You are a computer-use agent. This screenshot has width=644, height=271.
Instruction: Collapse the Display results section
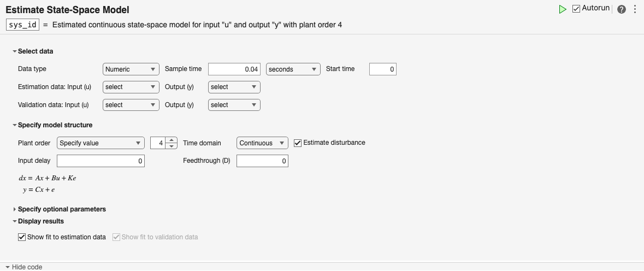click(15, 221)
